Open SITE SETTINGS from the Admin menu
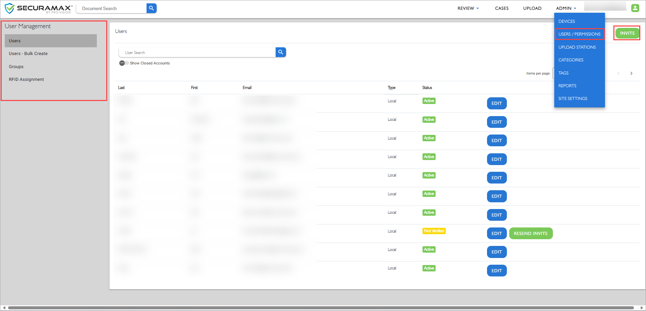This screenshot has height=311, width=646. [573, 98]
